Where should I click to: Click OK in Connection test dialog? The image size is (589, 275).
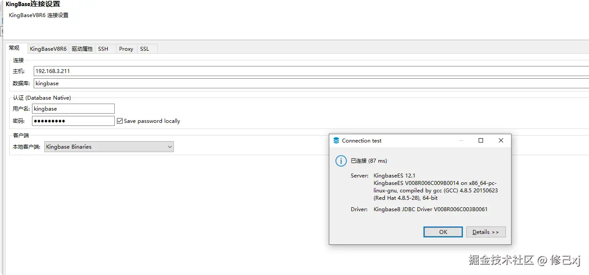coord(443,232)
